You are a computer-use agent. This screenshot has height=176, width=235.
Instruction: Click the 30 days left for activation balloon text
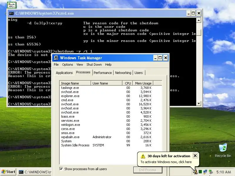click(169, 156)
